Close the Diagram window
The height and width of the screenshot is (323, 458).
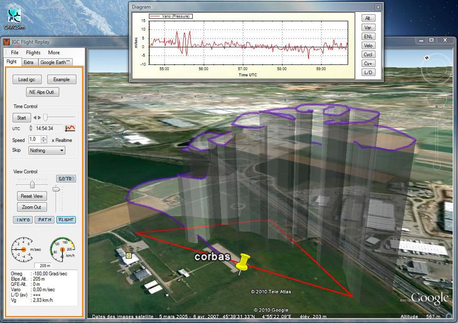point(378,7)
